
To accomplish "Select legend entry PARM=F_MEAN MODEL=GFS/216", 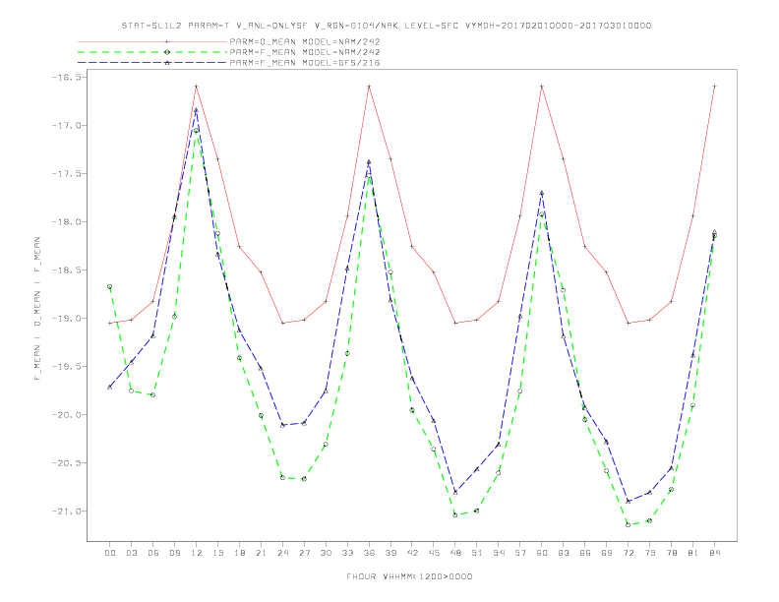I will tap(305, 63).
